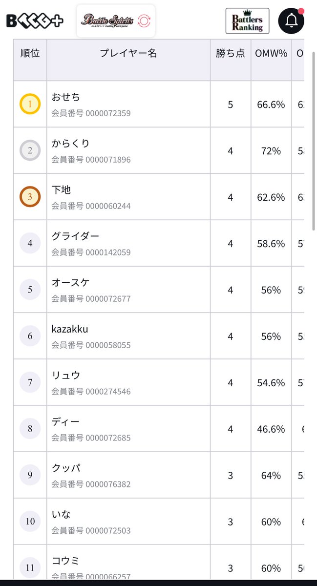Viewport: 317px width, 586px height.
Task: Select player グライダー row
Action: click(159, 243)
